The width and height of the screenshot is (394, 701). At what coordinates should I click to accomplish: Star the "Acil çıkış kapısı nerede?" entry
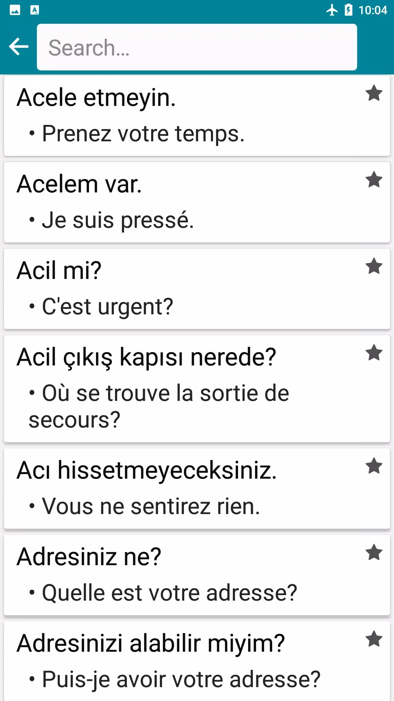tap(374, 353)
